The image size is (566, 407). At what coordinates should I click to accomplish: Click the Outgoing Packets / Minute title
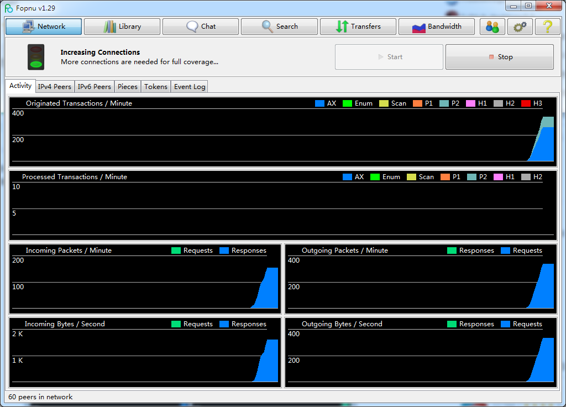pos(345,251)
